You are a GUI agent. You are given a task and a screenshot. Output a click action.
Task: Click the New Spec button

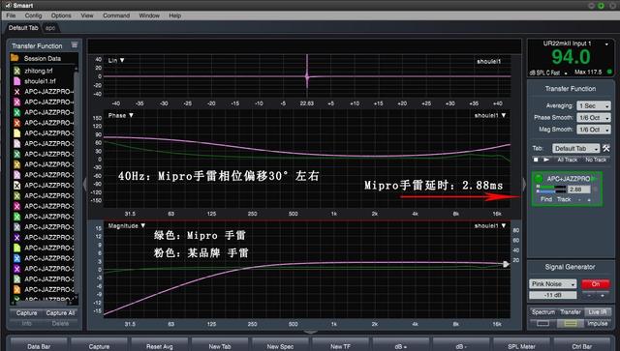[x=280, y=346]
